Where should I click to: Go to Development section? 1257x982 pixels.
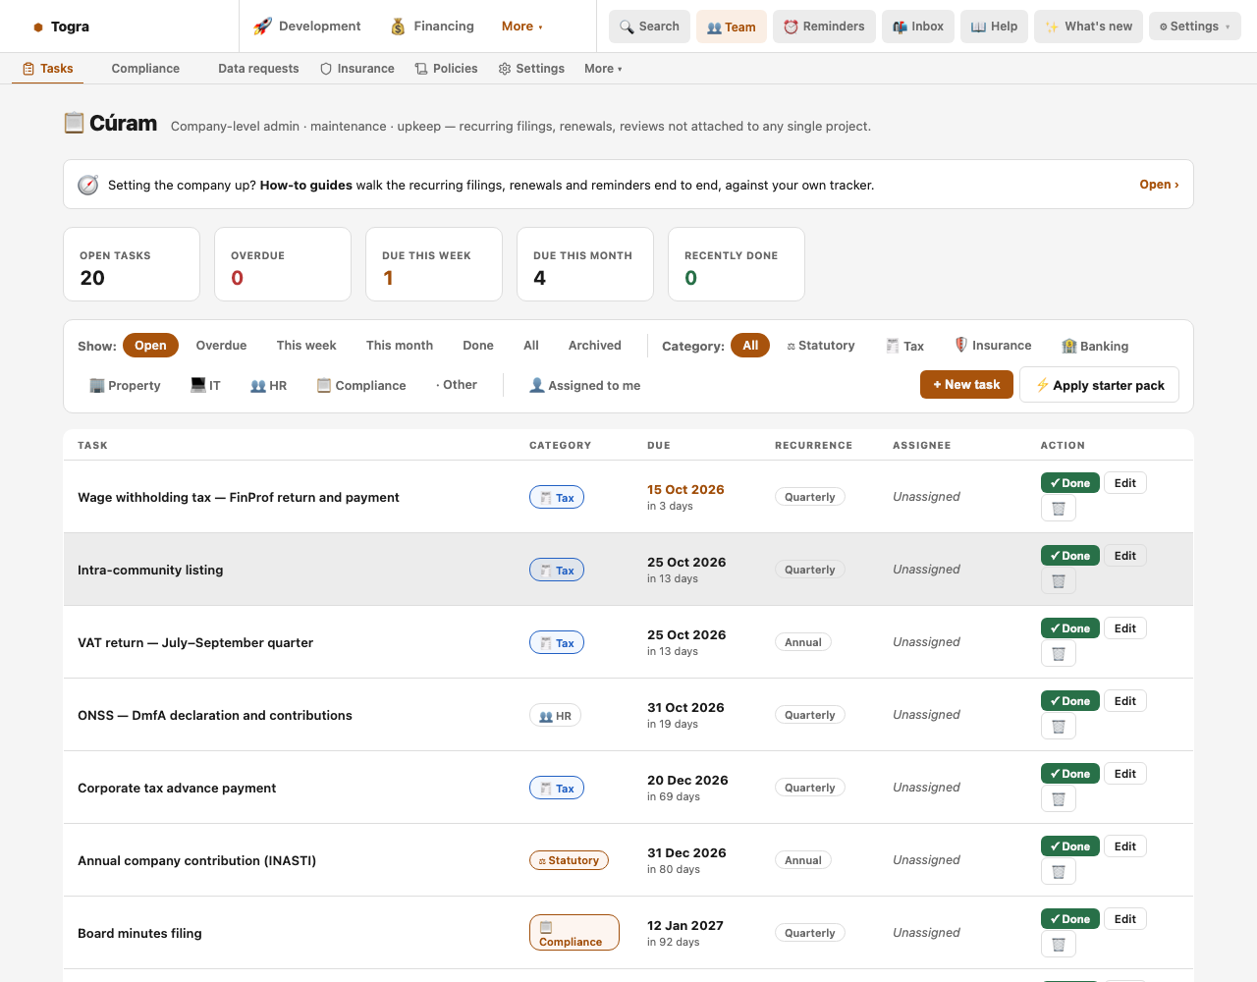[307, 27]
